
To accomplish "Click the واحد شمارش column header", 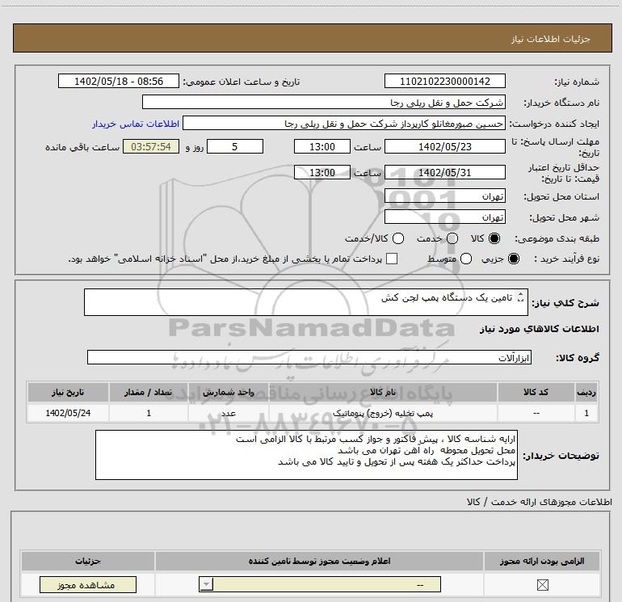I will [229, 392].
